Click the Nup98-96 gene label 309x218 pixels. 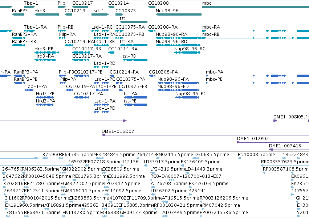coord(167,11)
